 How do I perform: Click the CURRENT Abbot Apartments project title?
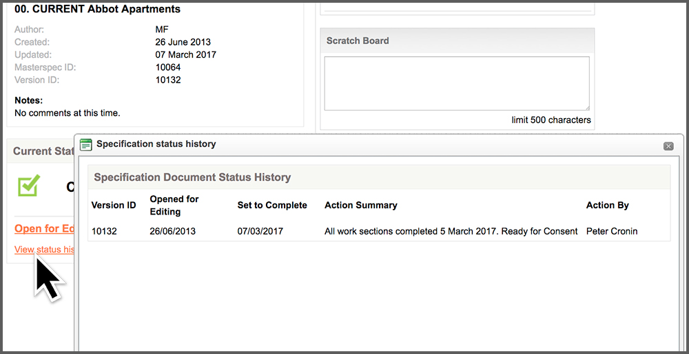coord(97,10)
